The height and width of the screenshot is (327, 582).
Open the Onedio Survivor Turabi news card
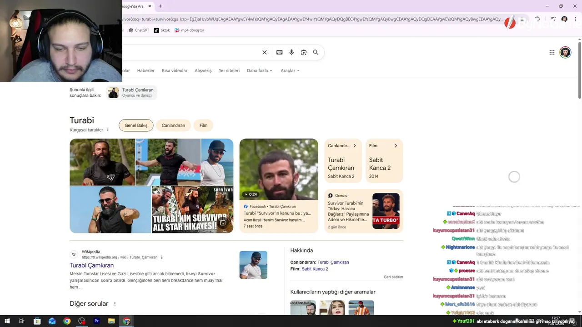(364, 211)
